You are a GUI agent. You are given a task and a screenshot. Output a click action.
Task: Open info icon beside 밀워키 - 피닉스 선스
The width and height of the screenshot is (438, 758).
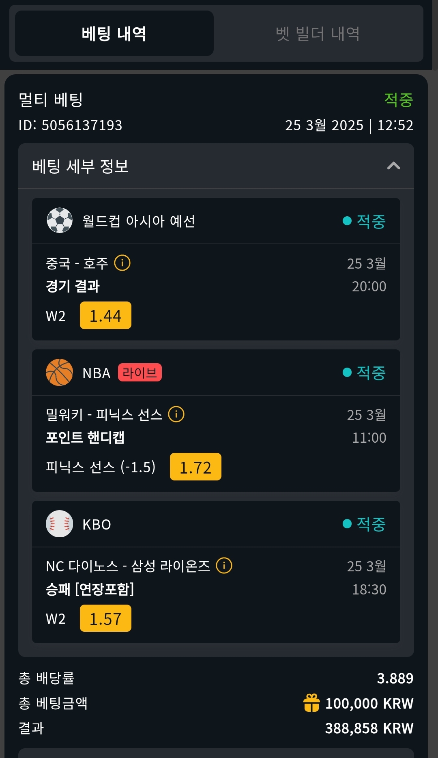click(176, 414)
